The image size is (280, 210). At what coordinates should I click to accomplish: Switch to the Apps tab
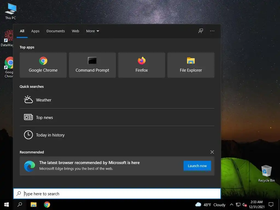(35, 31)
